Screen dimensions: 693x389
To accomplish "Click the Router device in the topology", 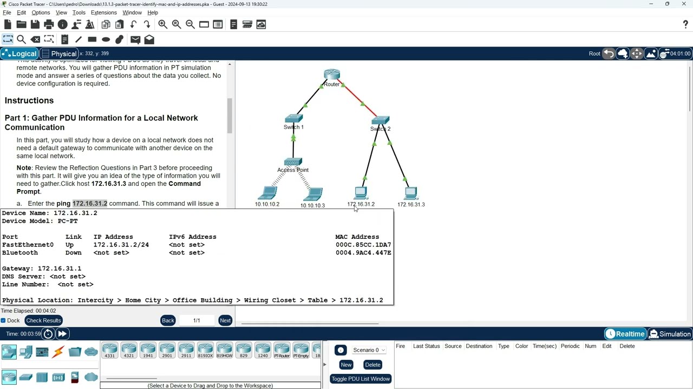I will [332, 75].
